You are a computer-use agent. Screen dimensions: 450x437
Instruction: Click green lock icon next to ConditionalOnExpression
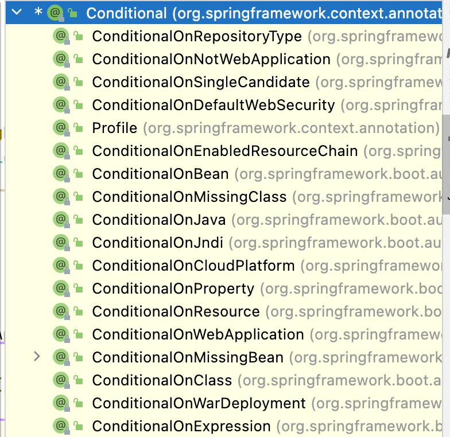pyautogui.click(x=79, y=426)
